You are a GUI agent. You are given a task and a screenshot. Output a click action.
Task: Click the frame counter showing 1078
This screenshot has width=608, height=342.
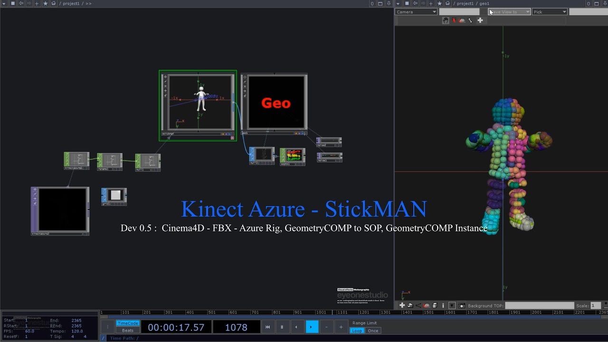(236, 327)
